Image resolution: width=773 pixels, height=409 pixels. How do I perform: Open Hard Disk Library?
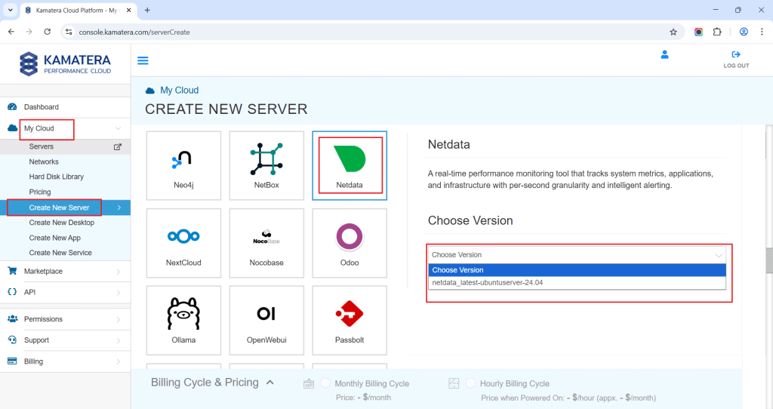pos(56,177)
